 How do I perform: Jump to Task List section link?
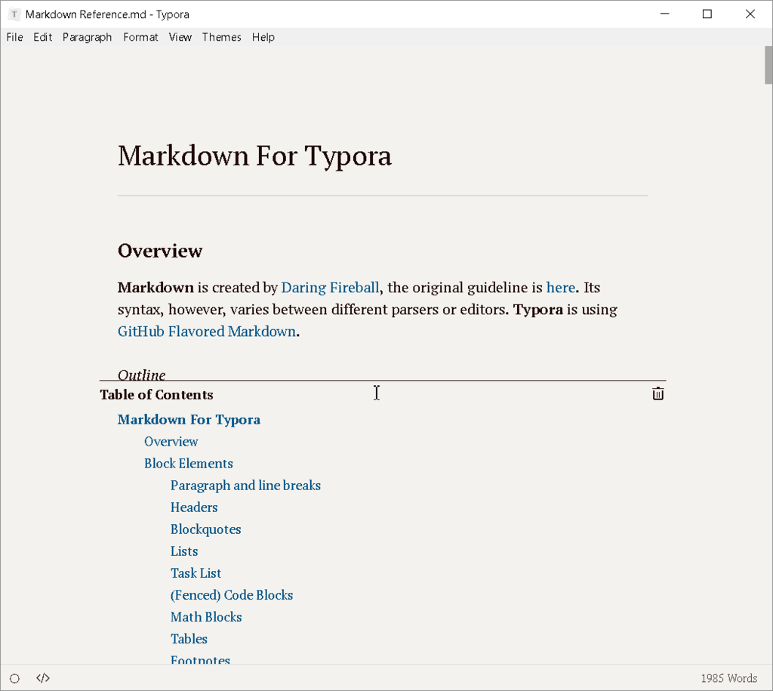tap(196, 573)
